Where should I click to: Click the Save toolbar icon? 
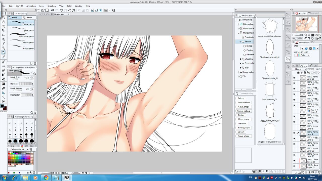[x=47, y=10]
